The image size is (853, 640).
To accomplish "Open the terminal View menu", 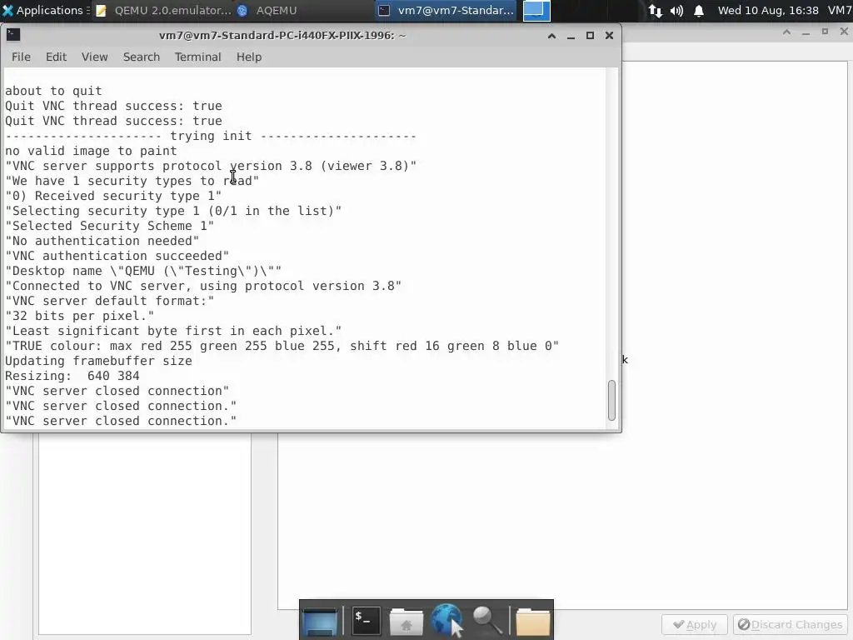I will (x=95, y=57).
